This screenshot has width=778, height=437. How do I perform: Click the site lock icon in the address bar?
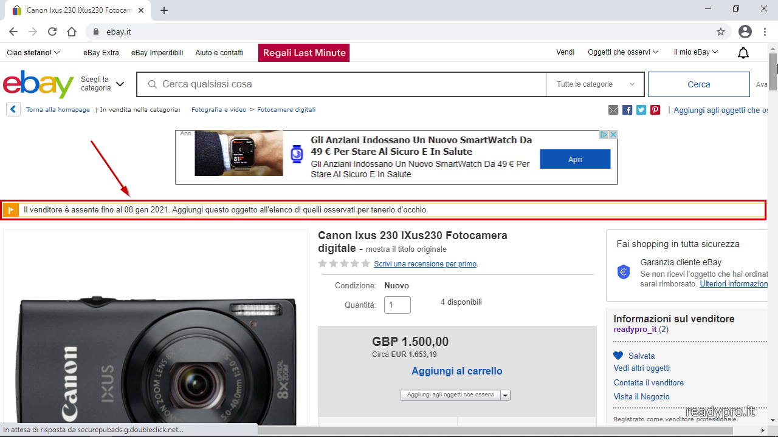(x=95, y=32)
